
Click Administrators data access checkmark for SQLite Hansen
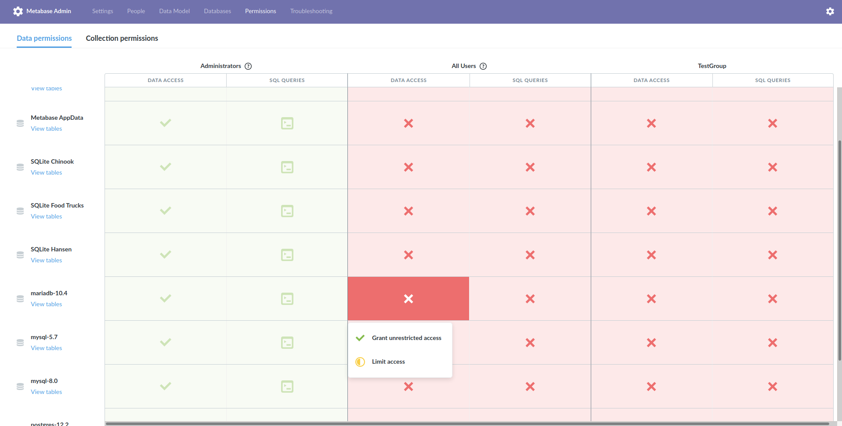pyautogui.click(x=166, y=254)
